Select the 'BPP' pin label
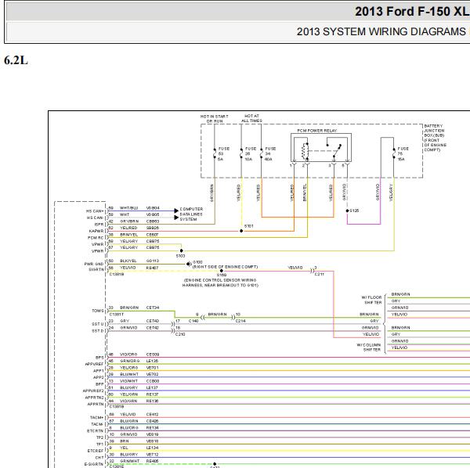The width and height of the screenshot is (470, 468). tap(99, 383)
